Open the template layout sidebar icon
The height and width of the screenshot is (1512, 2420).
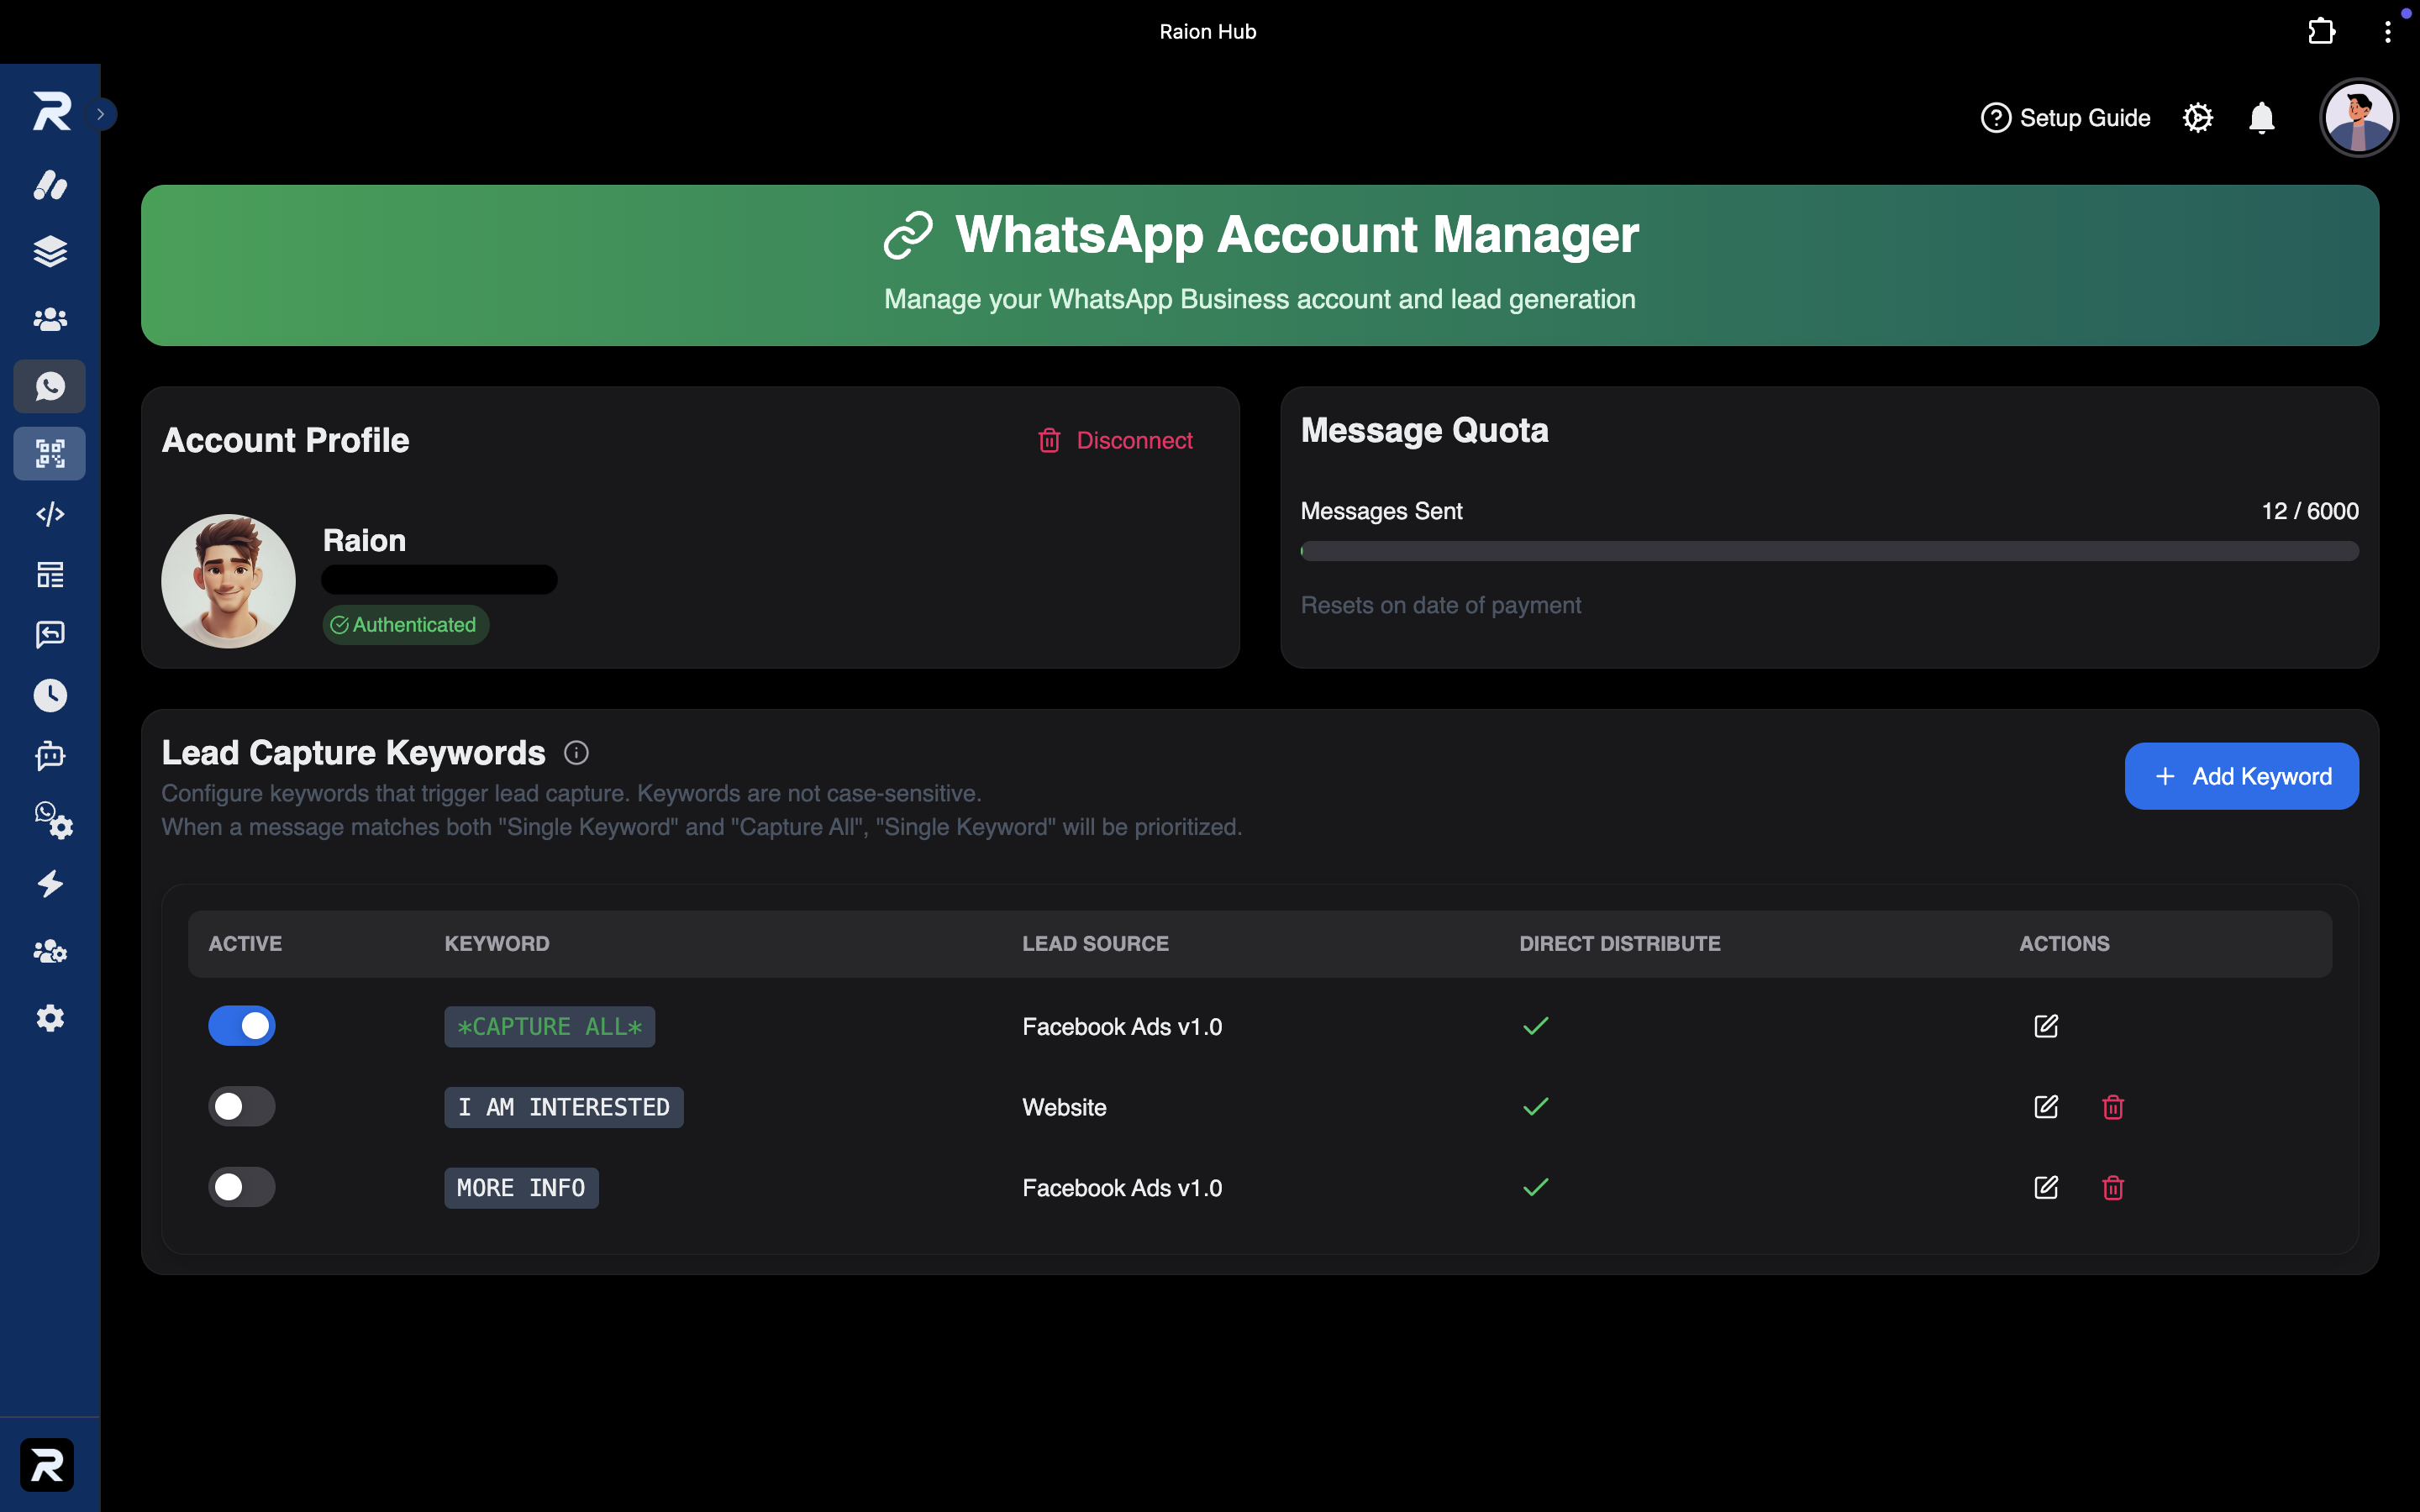[50, 575]
